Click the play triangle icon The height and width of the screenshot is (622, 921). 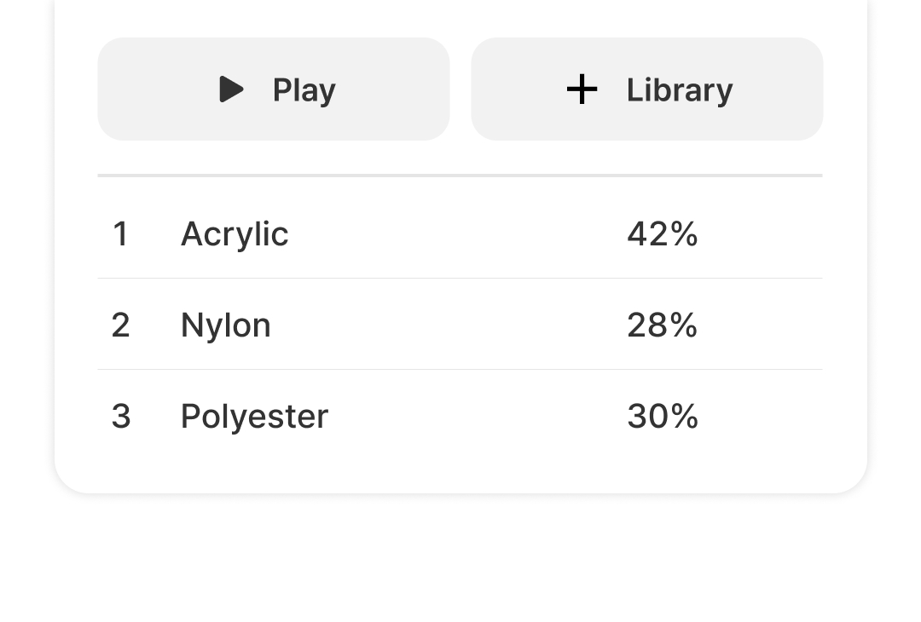(231, 89)
